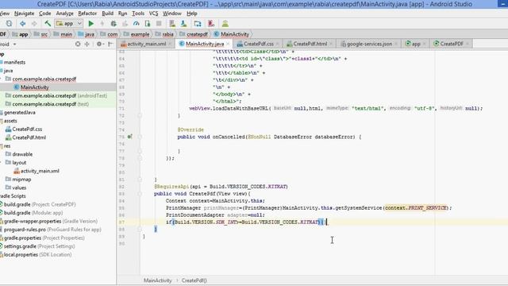Switch to CreatePdf.html editor tab
508x286 pixels.
click(x=310, y=44)
